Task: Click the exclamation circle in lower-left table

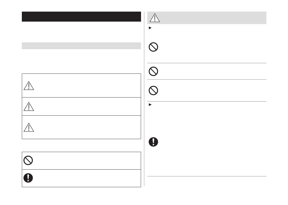Action: click(x=28, y=178)
